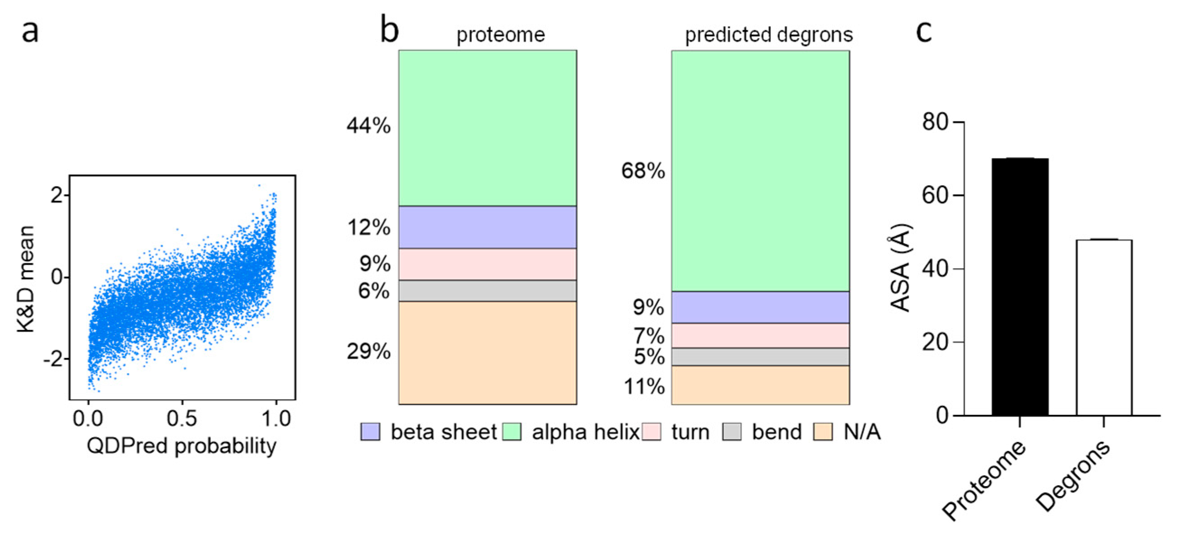
Task: Click the alpha helix legend swatch
Action: (x=511, y=431)
